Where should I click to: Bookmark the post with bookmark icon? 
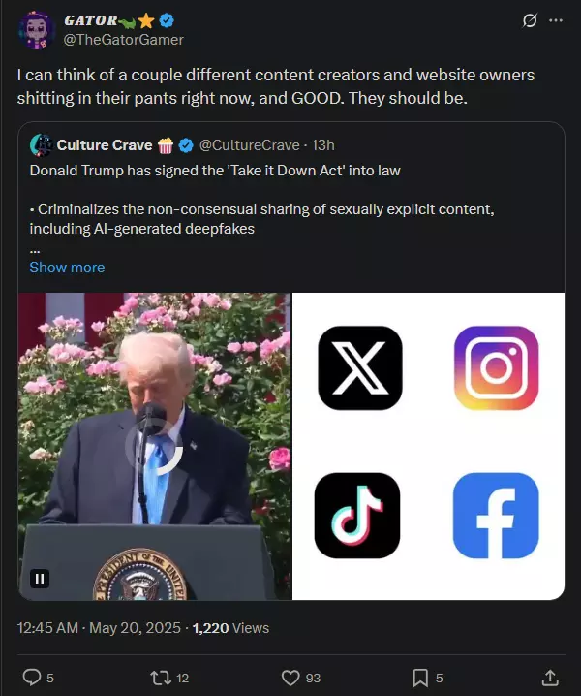pyautogui.click(x=420, y=678)
